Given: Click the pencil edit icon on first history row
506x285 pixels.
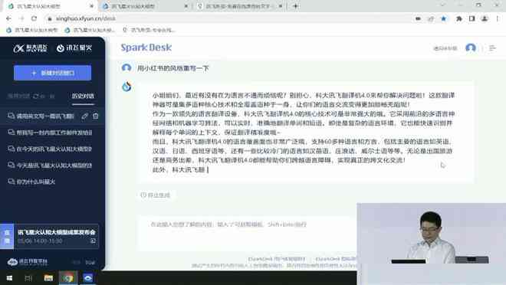Looking at the screenshot, I should click(84, 116).
